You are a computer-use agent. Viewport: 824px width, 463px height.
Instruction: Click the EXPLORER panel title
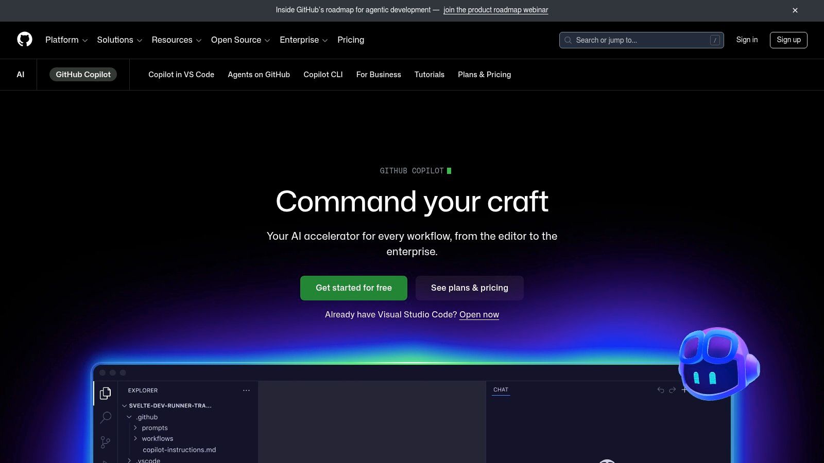(143, 390)
